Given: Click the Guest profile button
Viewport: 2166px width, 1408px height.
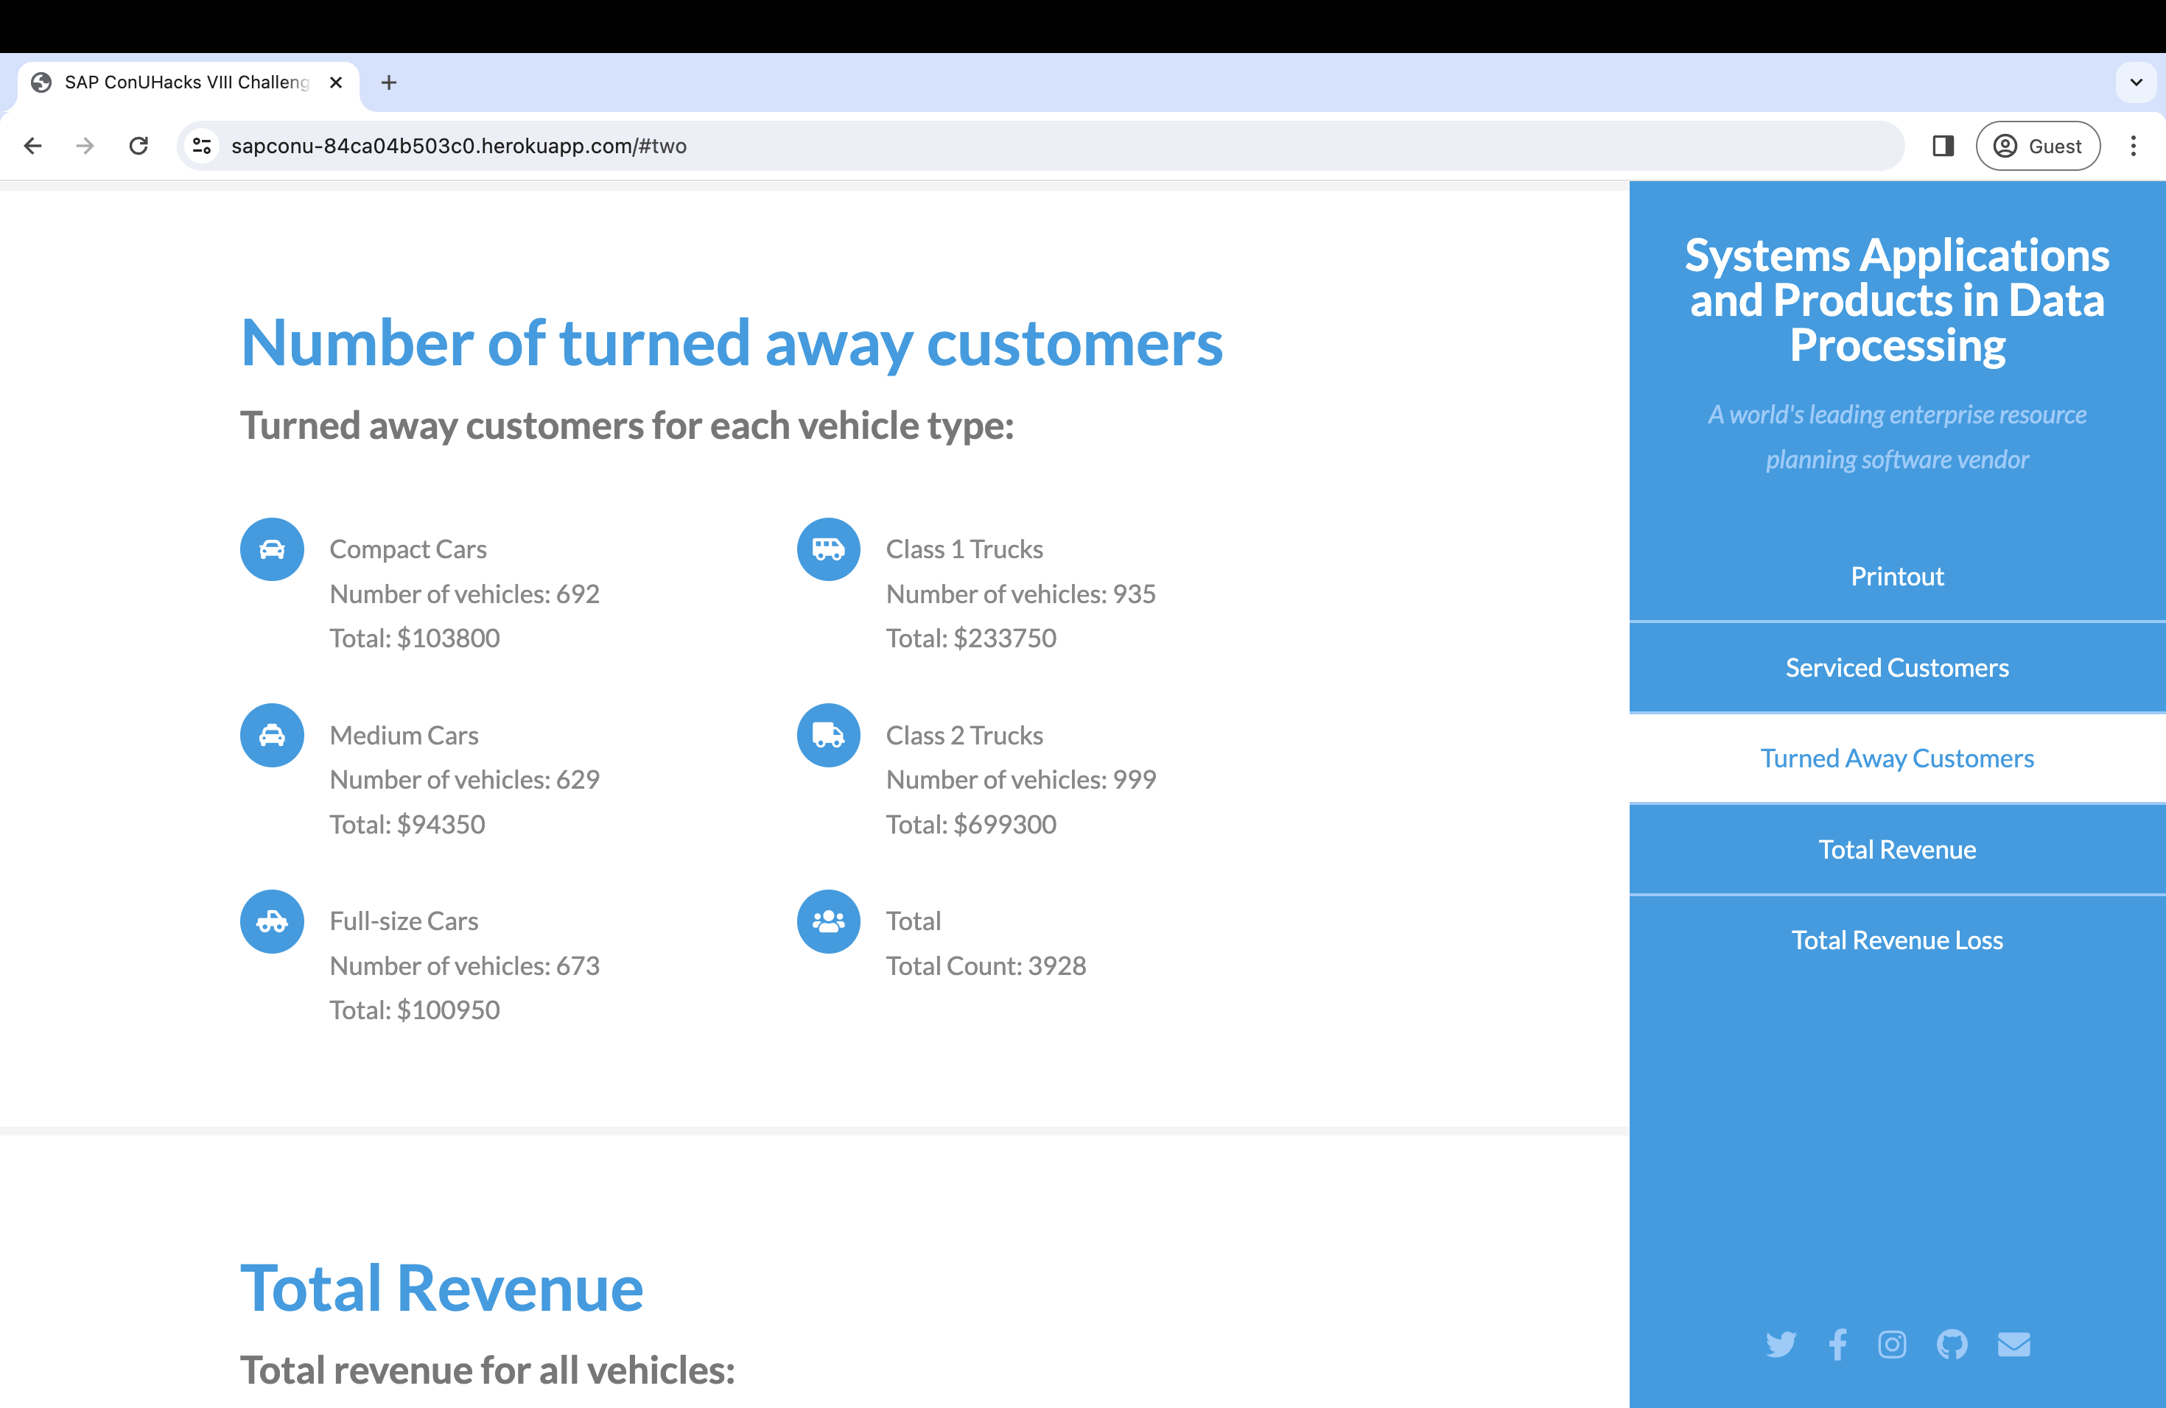Looking at the screenshot, I should [x=2038, y=147].
